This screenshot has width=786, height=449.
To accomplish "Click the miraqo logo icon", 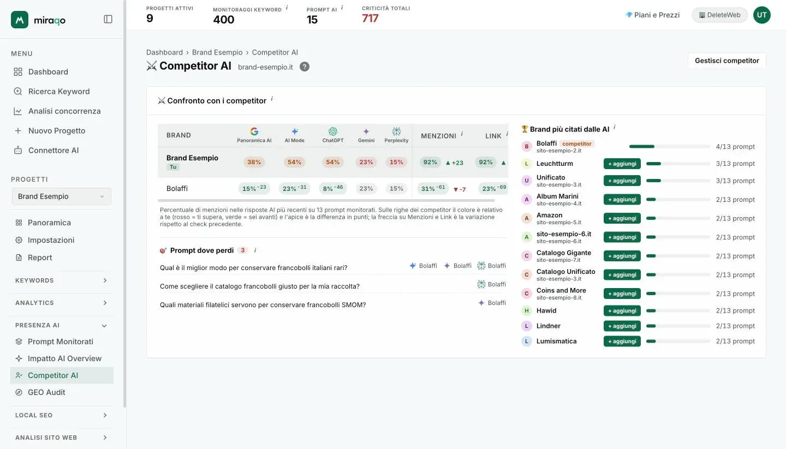I will (x=20, y=20).
